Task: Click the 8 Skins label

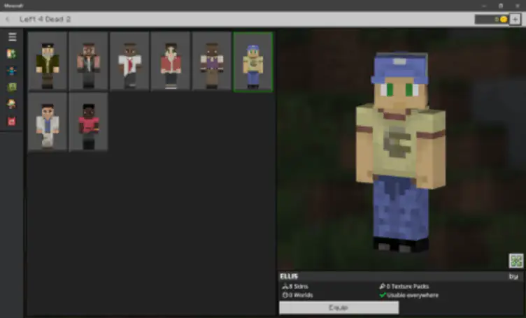Action: 295,287
